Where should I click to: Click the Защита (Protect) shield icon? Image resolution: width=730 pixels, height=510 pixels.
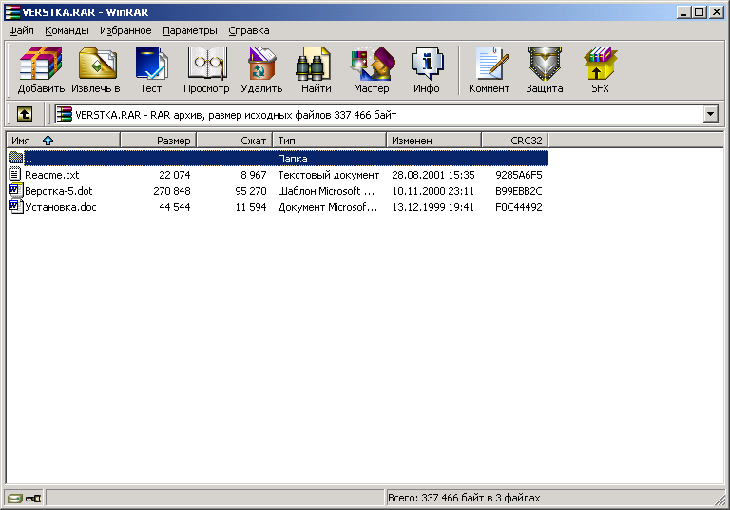545,64
